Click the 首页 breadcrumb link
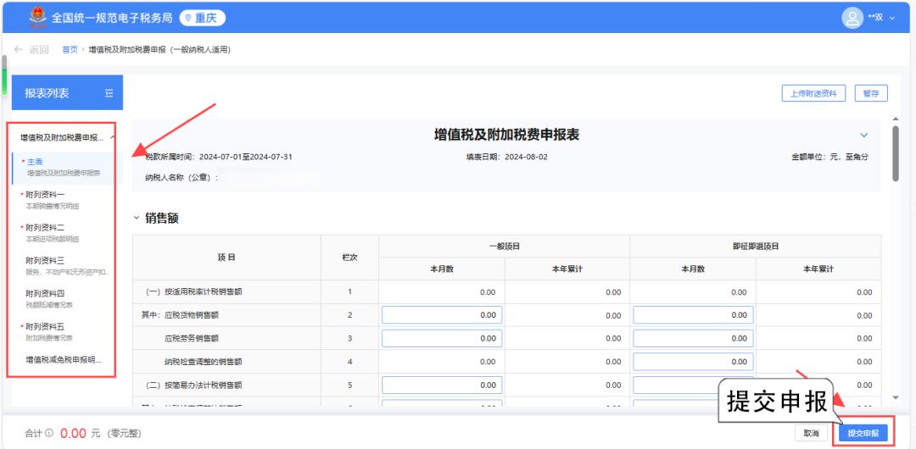 71,49
